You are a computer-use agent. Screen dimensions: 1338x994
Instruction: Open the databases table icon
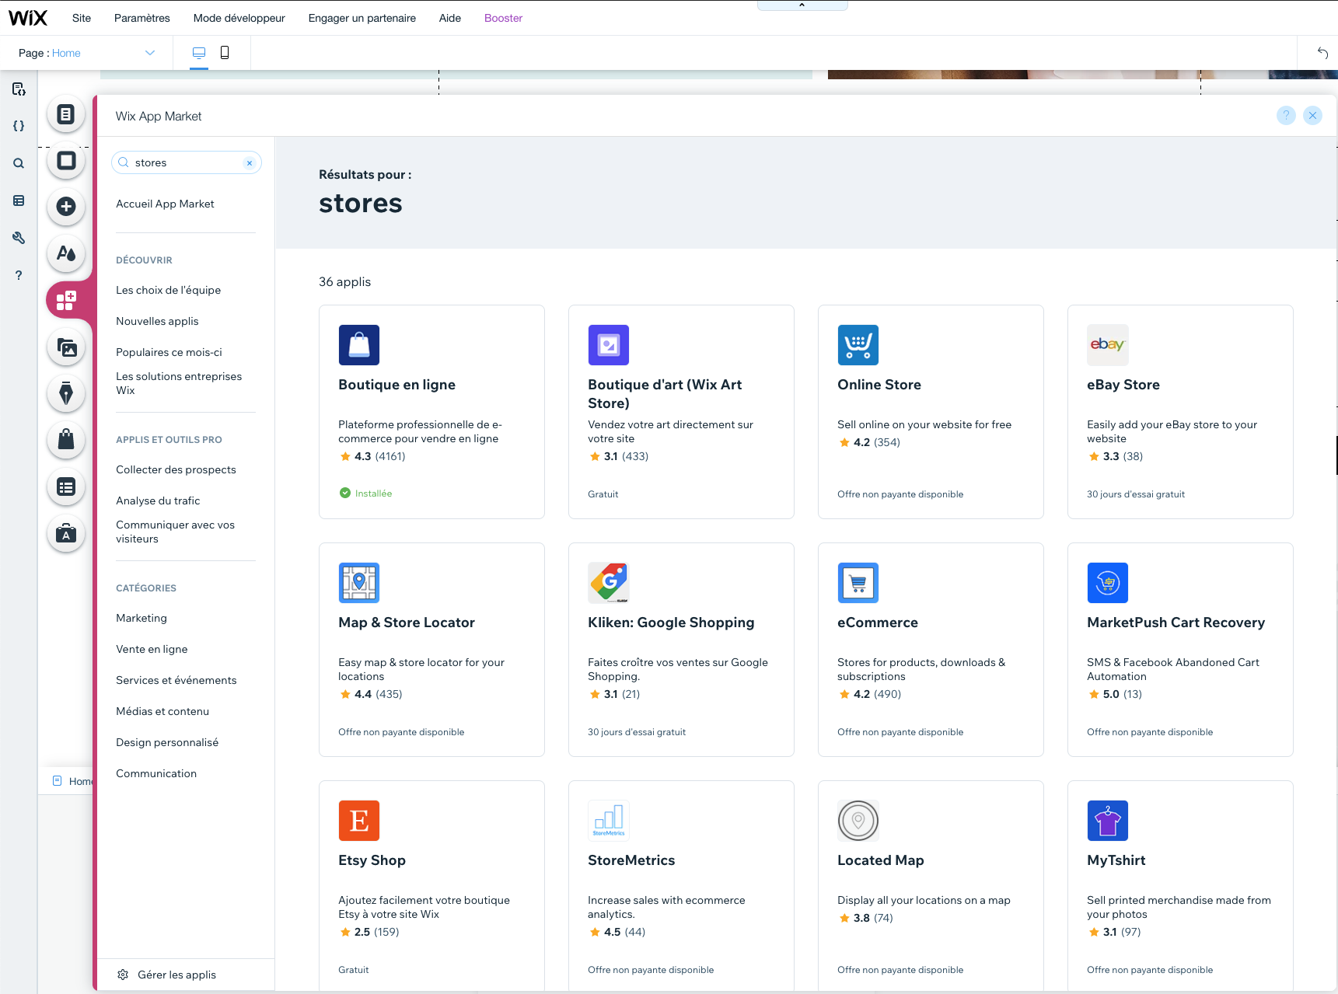tap(19, 201)
